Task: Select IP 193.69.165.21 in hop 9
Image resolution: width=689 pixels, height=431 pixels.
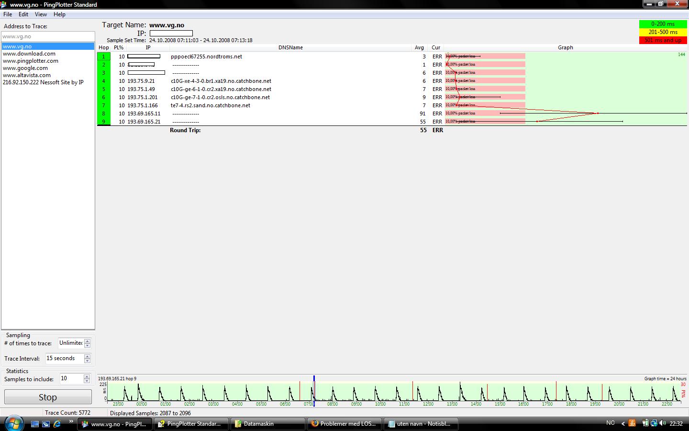Action: [144, 122]
